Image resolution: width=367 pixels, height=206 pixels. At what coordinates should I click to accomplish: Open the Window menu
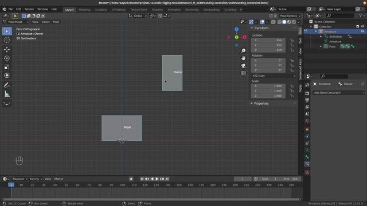pyautogui.click(x=42, y=9)
